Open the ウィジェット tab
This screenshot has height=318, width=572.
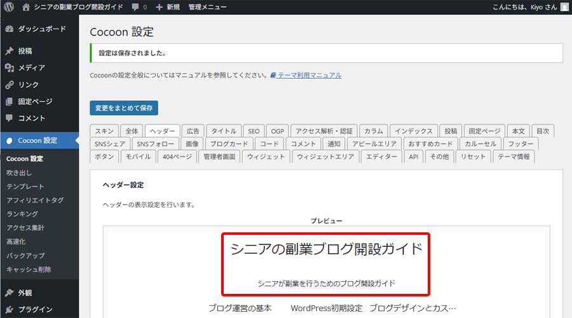click(x=266, y=157)
